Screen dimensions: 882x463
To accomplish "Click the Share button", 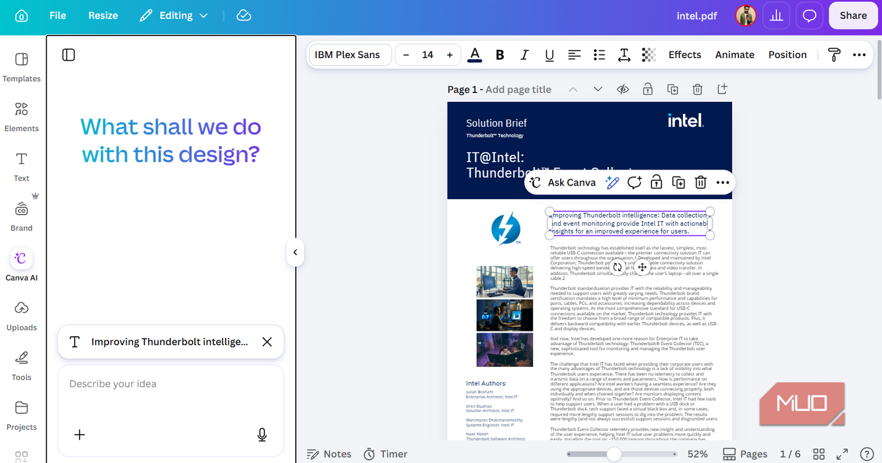I will [x=853, y=15].
